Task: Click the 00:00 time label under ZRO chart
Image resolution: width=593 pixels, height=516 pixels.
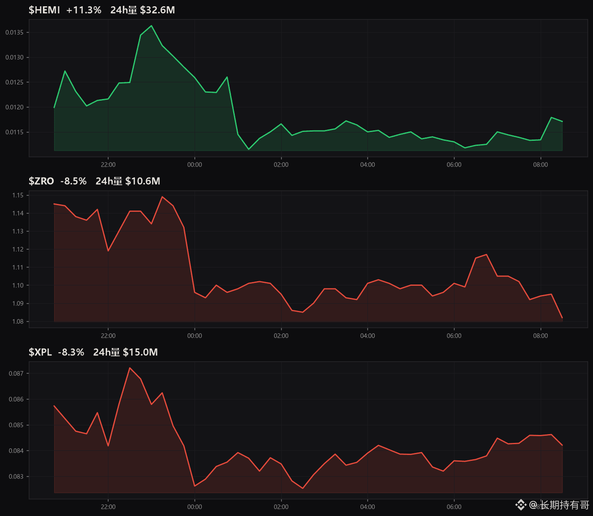Action: point(195,336)
